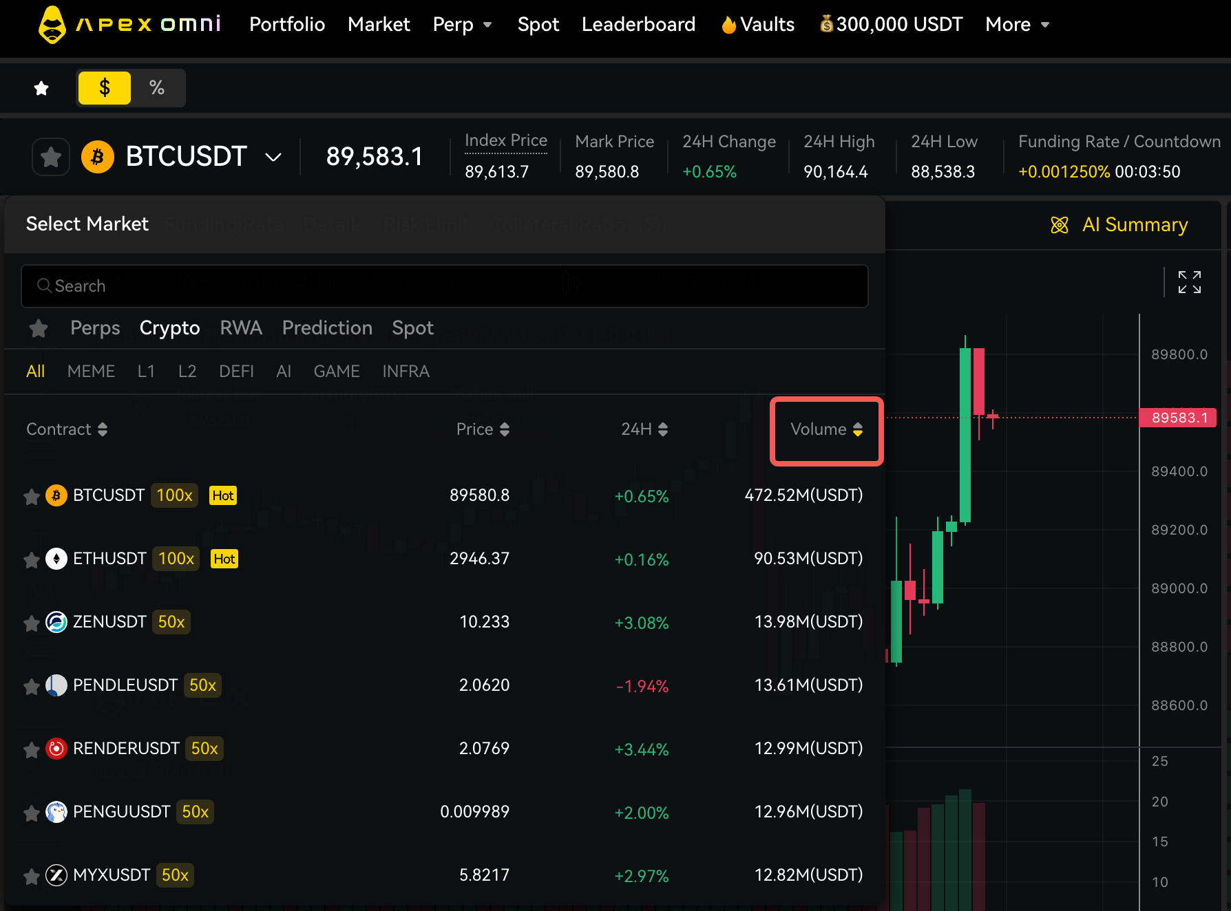Click the market Search field
The height and width of the screenshot is (911, 1231).
coord(444,286)
